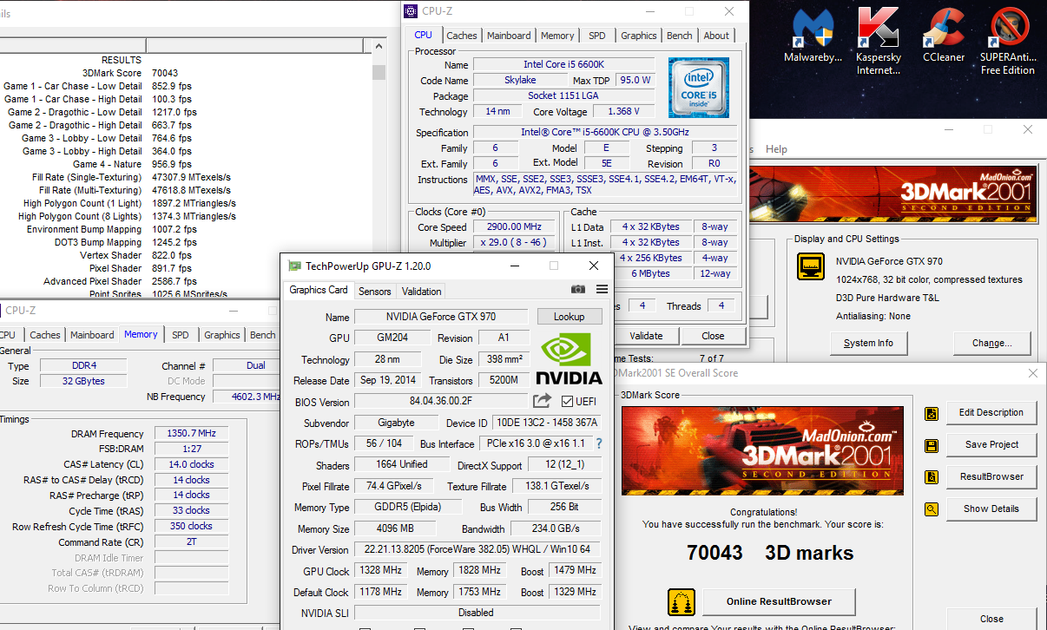
Task: Click the Online ResultBrowser button
Action: (x=779, y=601)
